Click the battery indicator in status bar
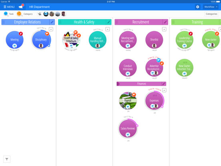The image size is (221, 166). click(x=218, y=2)
